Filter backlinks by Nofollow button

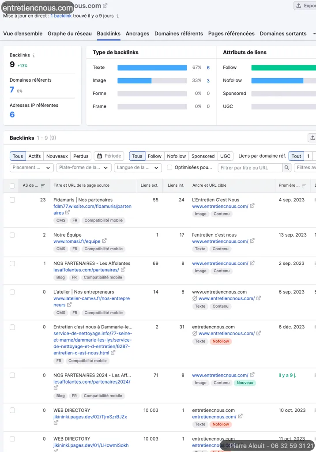coord(176,156)
